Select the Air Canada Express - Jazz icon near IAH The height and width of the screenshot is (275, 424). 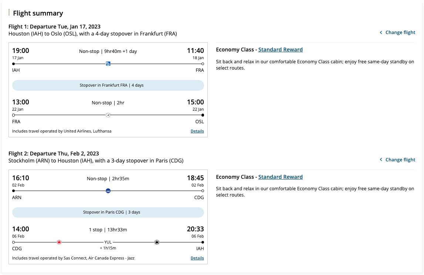157,242
